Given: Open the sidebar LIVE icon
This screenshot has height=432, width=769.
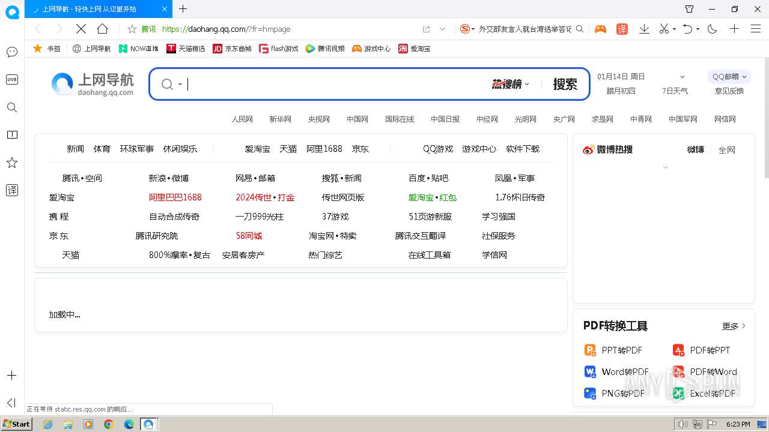Looking at the screenshot, I should (x=12, y=79).
